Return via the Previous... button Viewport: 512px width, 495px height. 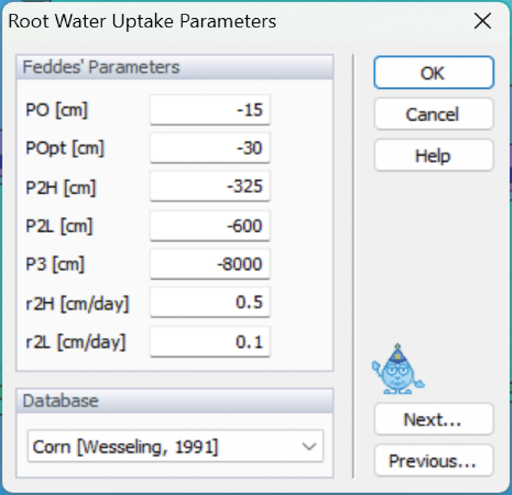tap(434, 461)
